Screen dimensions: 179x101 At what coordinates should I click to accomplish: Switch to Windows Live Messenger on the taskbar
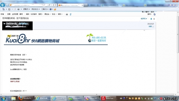[x=75, y=98]
